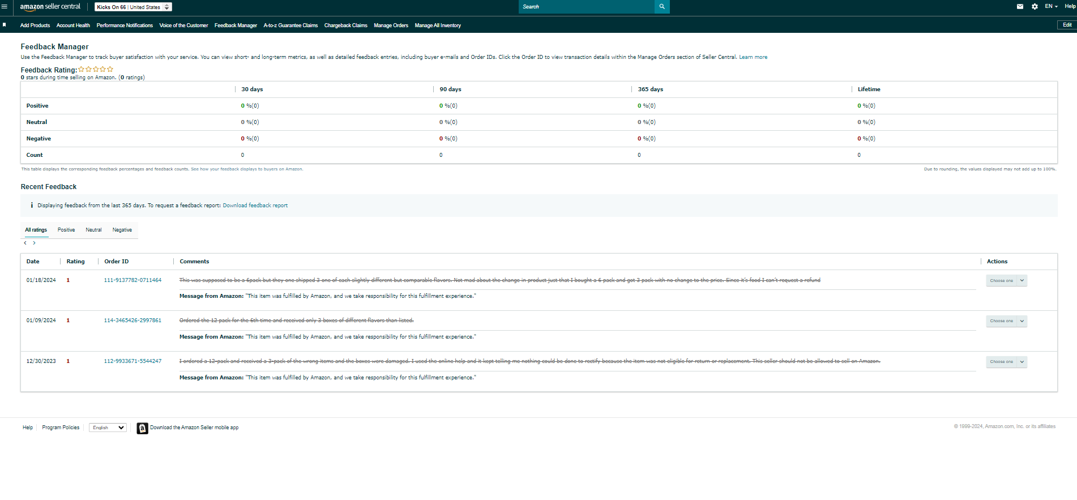Screen dimensions: 1077x500
Task: Click Download the Amazon Seller mobile app link
Action: pos(194,428)
